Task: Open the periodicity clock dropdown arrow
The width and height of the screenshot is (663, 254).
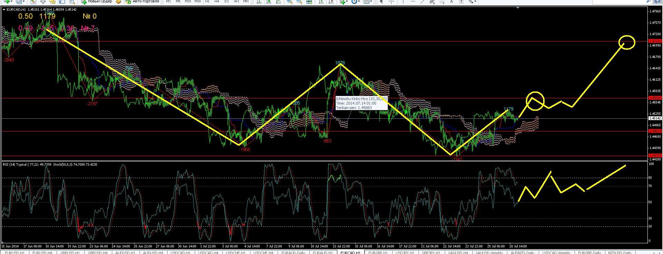Action: (x=359, y=2)
